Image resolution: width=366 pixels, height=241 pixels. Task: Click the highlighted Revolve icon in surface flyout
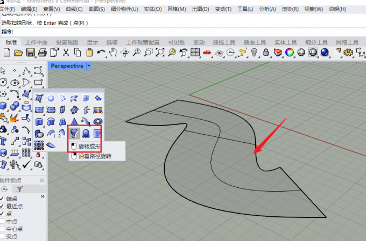[x=74, y=134]
